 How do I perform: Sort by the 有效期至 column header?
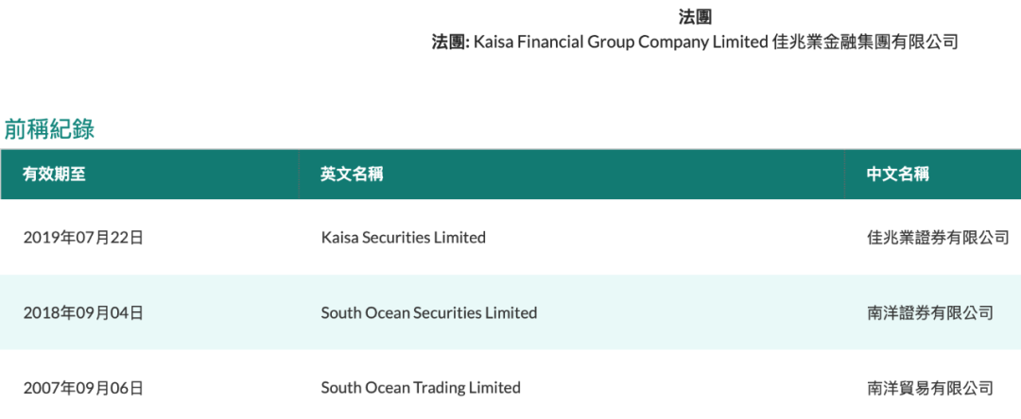(x=55, y=174)
